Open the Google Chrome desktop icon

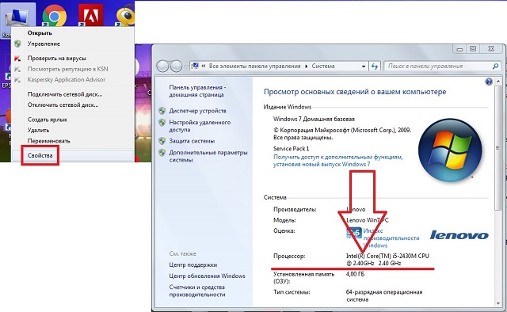[x=55, y=16]
